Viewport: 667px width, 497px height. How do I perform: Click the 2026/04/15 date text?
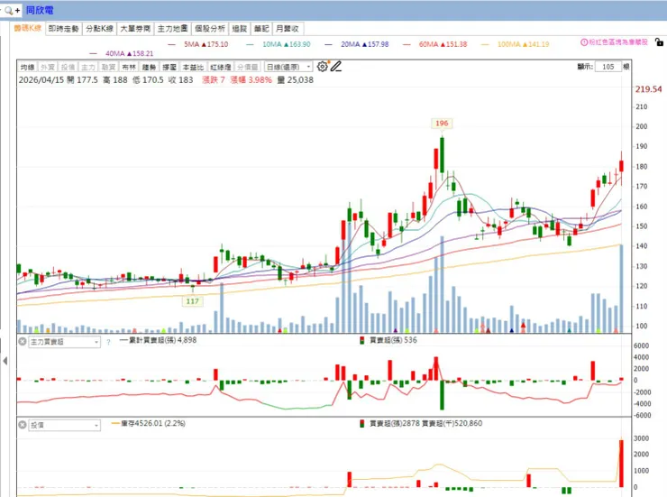click(x=41, y=80)
